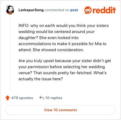Click the question "What's actually the issue here?"

click(x=63, y=76)
